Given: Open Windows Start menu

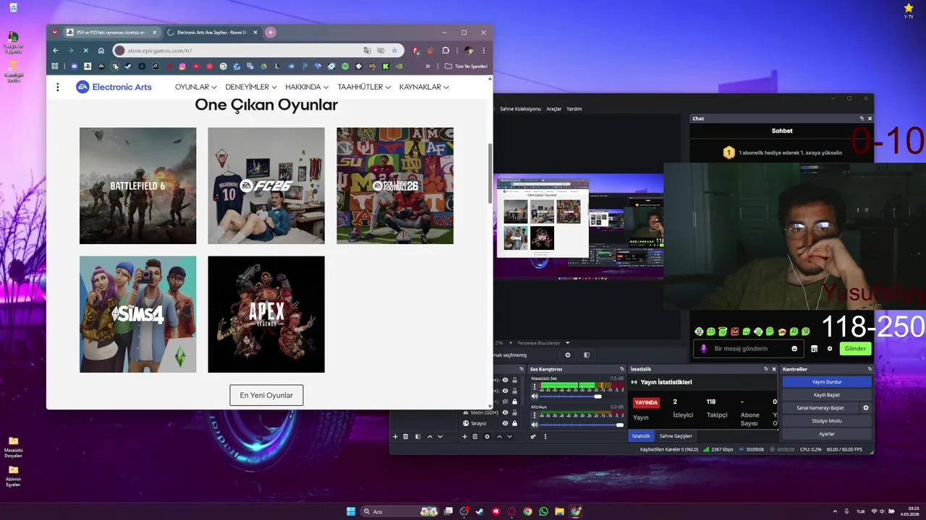Looking at the screenshot, I should coord(351,511).
